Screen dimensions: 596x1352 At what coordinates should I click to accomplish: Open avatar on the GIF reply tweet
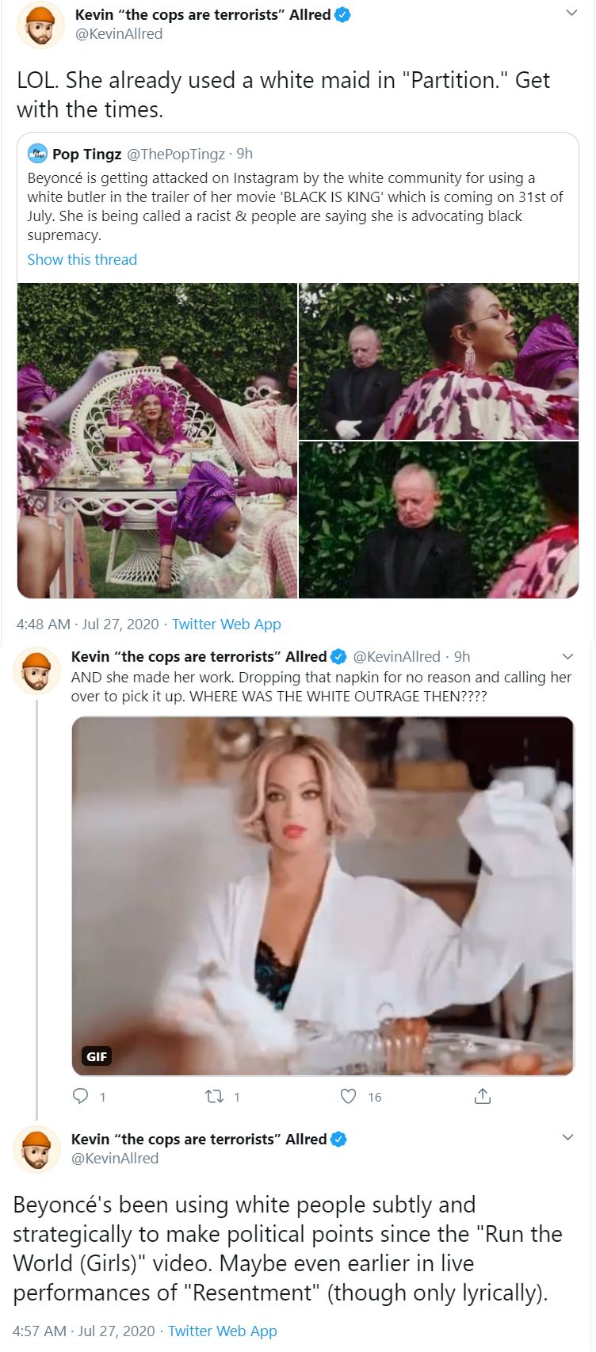coord(36,670)
